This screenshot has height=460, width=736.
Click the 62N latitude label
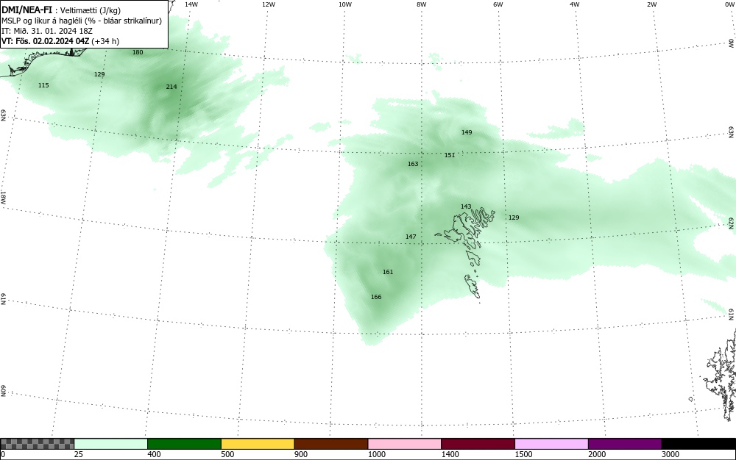pos(732,223)
